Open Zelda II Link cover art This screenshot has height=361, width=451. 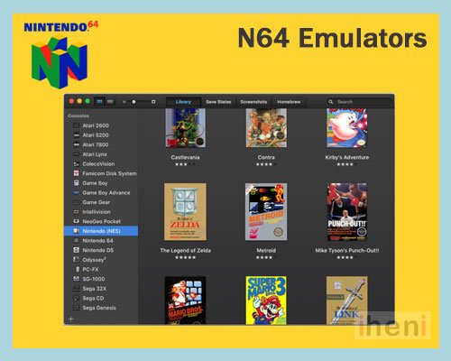click(347, 301)
